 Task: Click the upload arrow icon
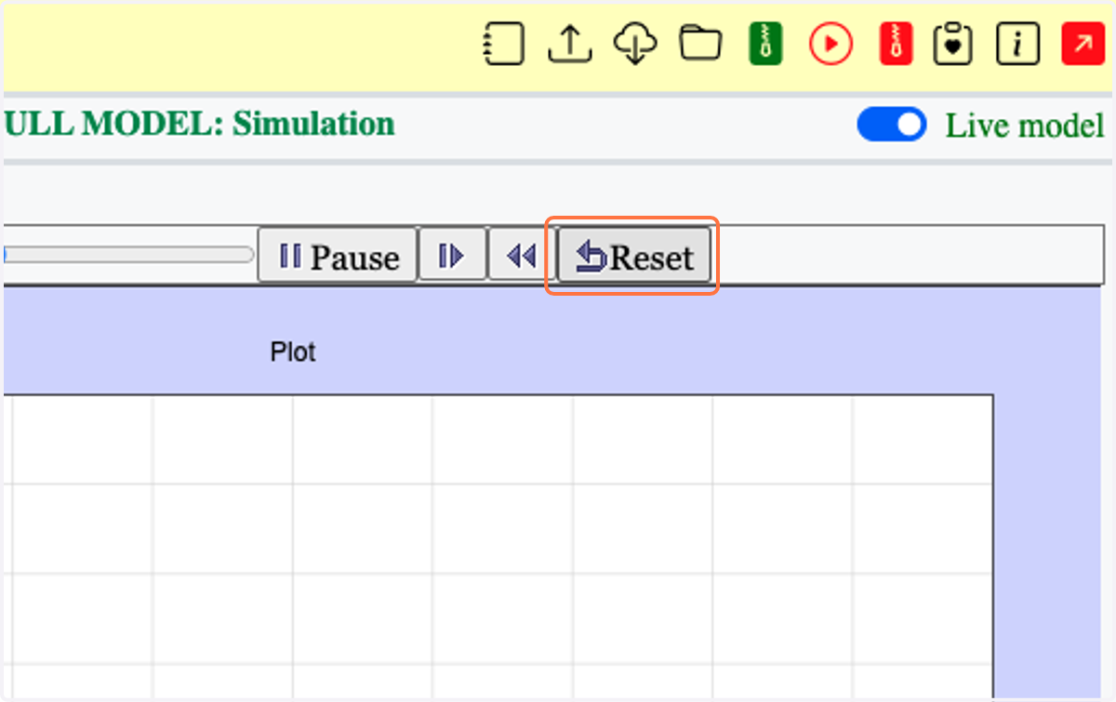pos(570,44)
